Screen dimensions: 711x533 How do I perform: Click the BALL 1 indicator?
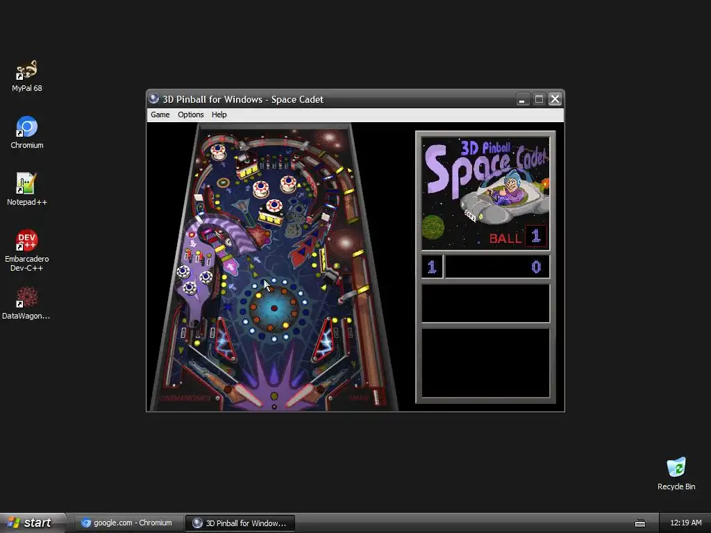[518, 237]
